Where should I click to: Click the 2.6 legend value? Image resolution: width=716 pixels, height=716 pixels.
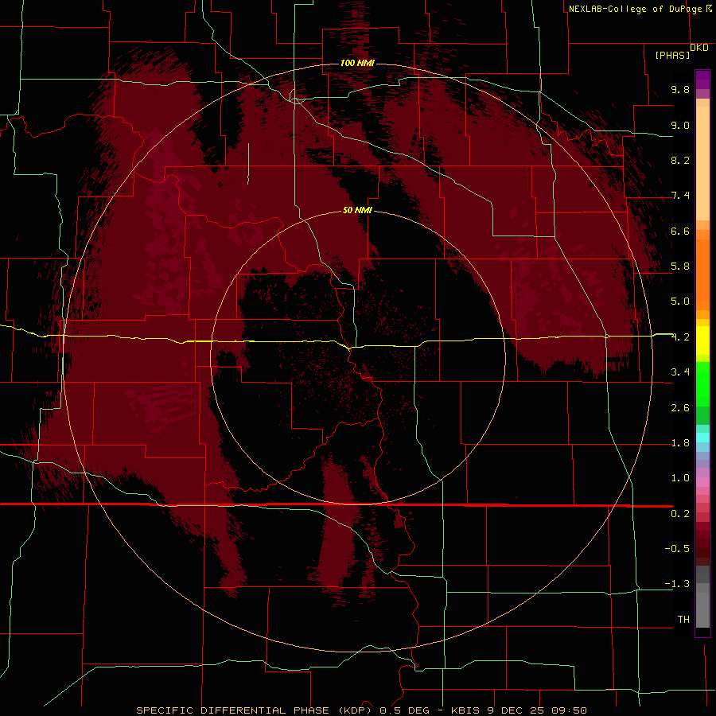pyautogui.click(x=680, y=408)
